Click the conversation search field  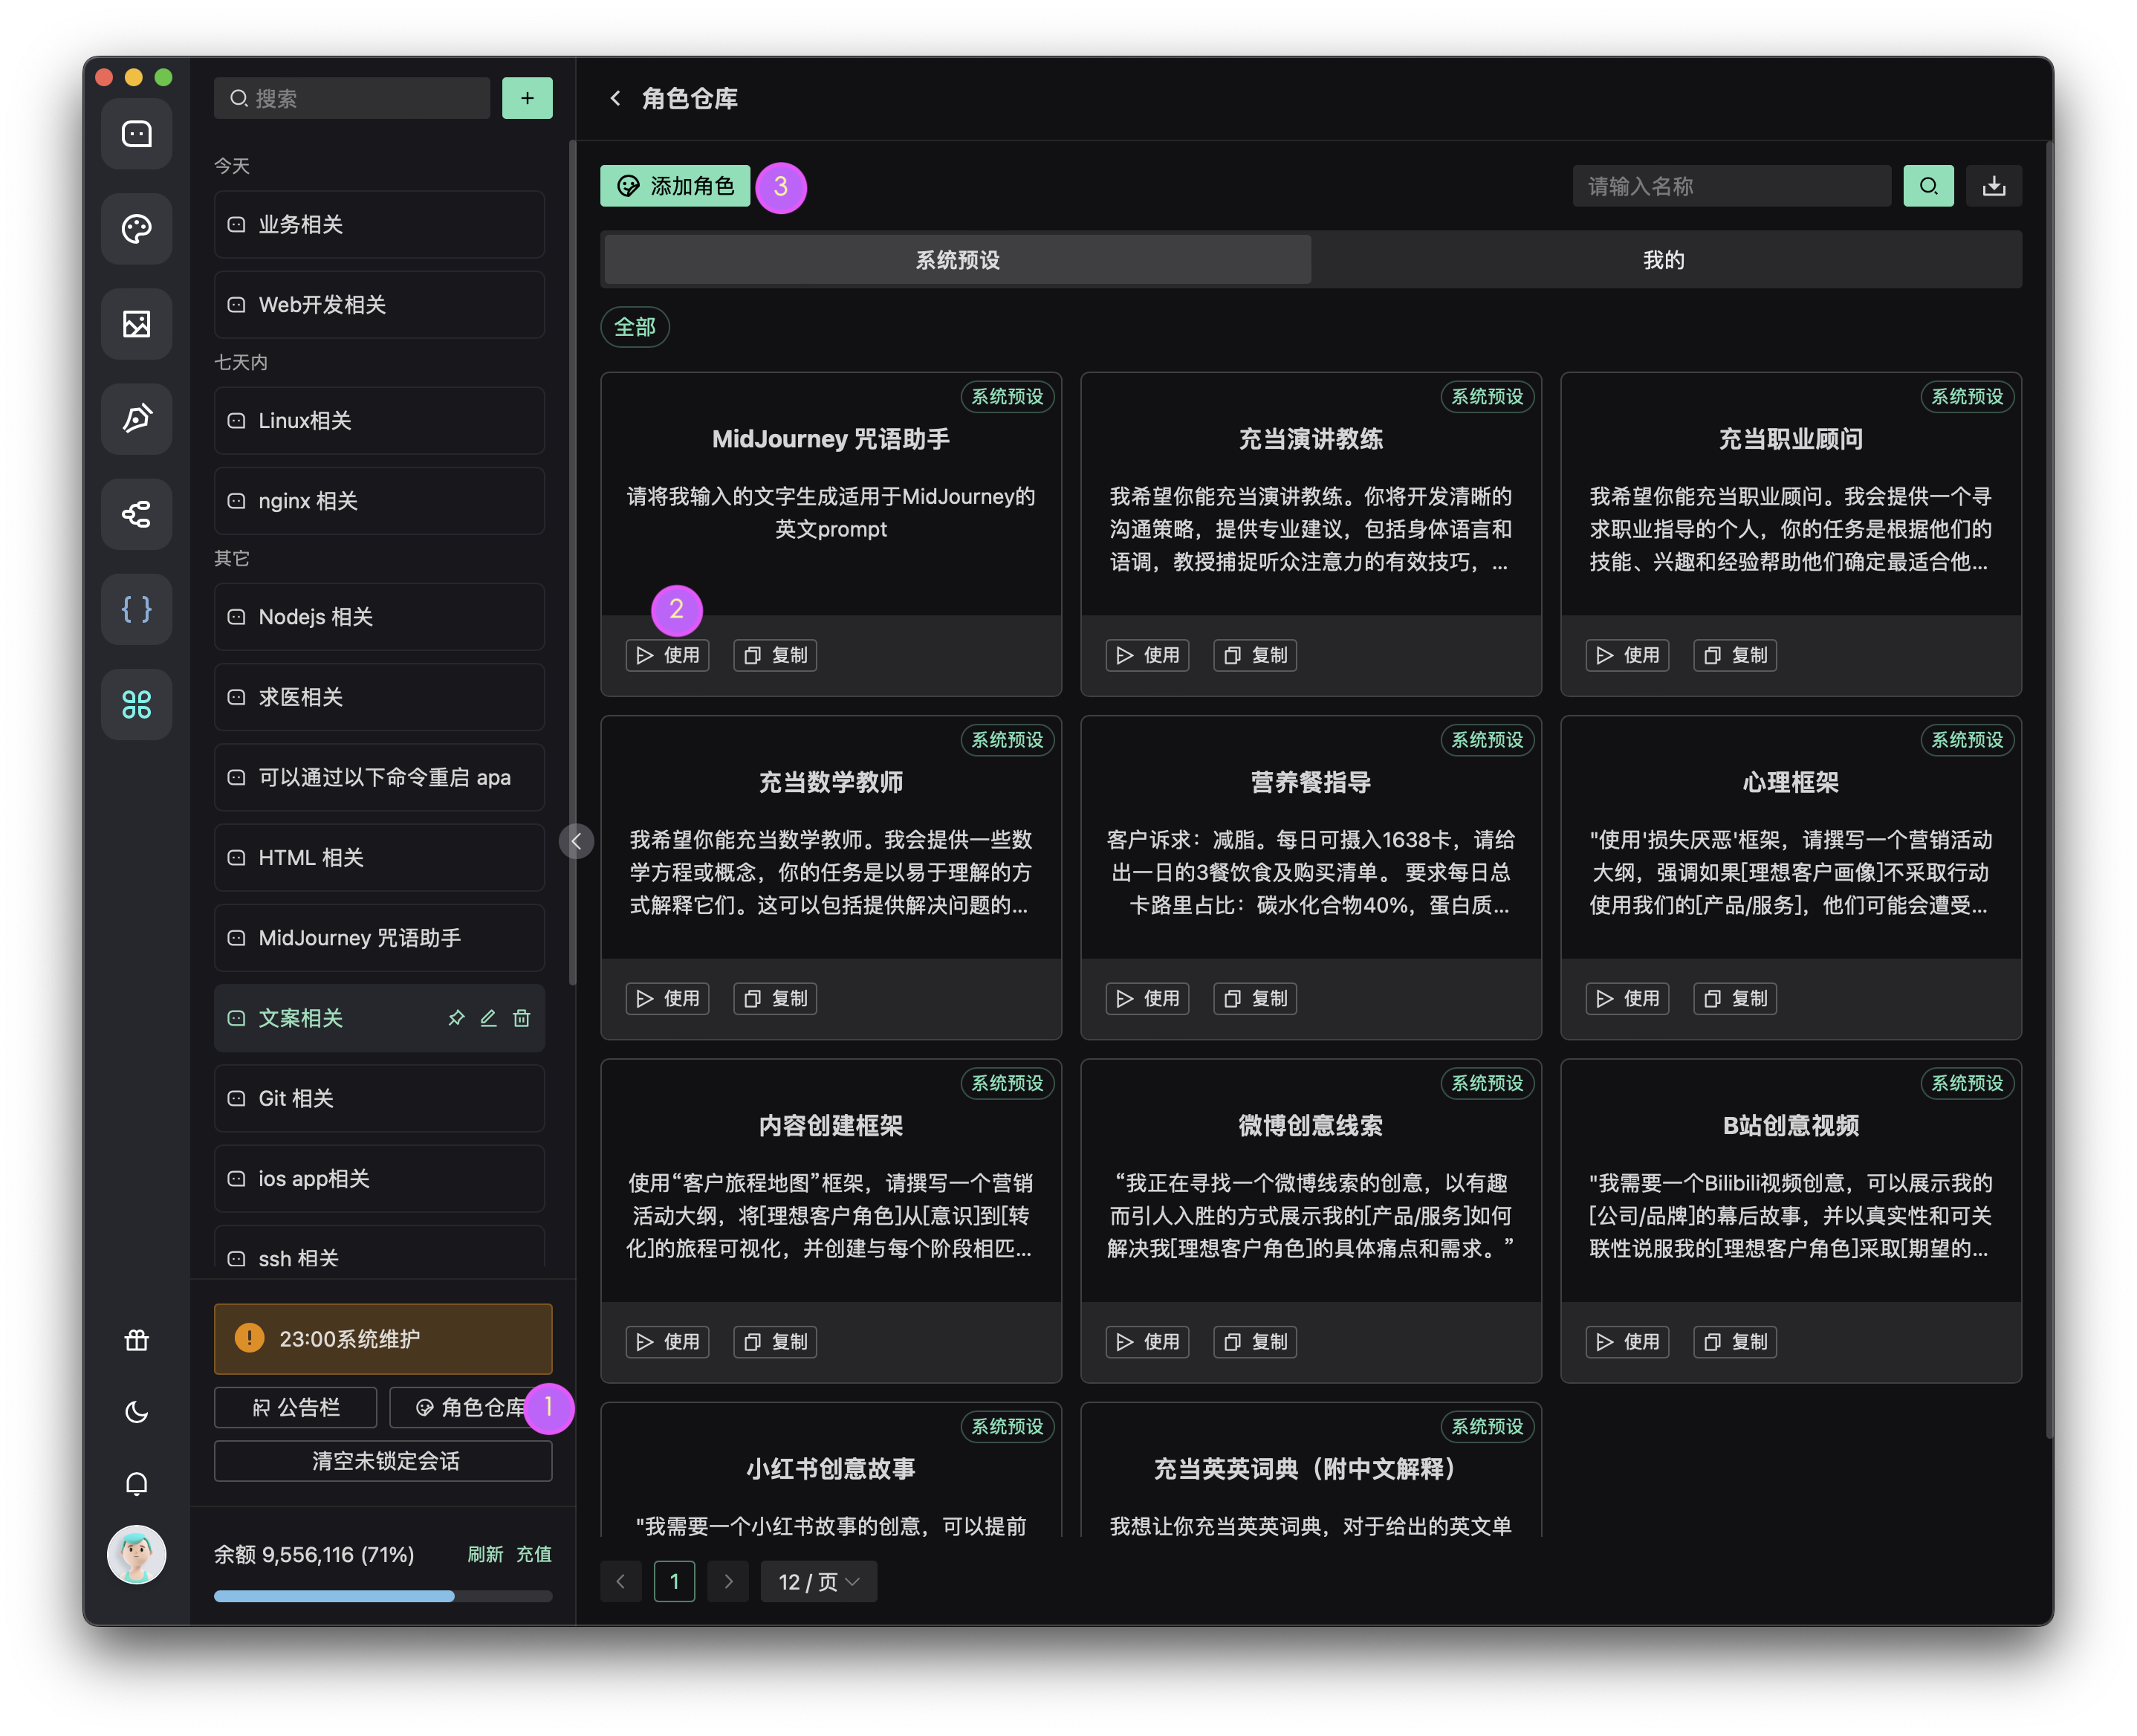pyautogui.click(x=352, y=98)
